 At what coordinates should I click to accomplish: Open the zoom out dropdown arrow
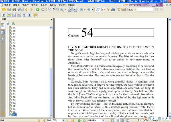click(85, 10)
